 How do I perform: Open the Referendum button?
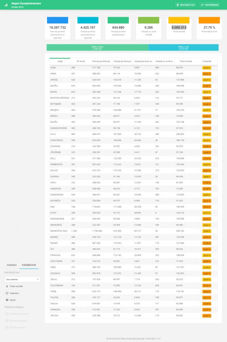pos(209,5)
